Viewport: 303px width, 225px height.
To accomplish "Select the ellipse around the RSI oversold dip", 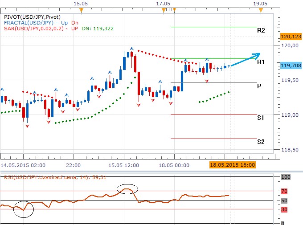I will [23, 209].
